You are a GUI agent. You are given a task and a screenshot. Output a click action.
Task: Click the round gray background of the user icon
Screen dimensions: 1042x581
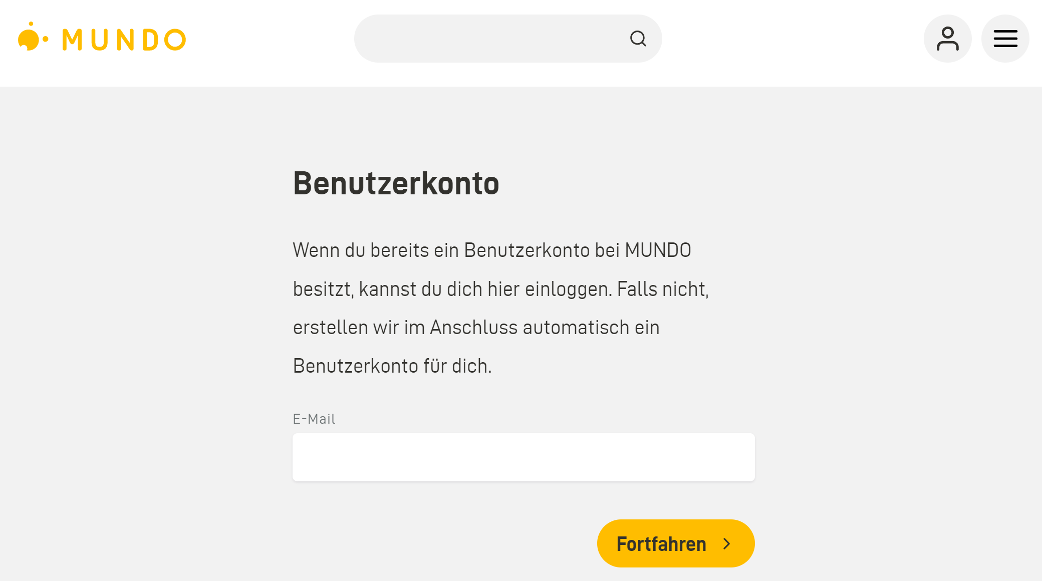(x=947, y=39)
